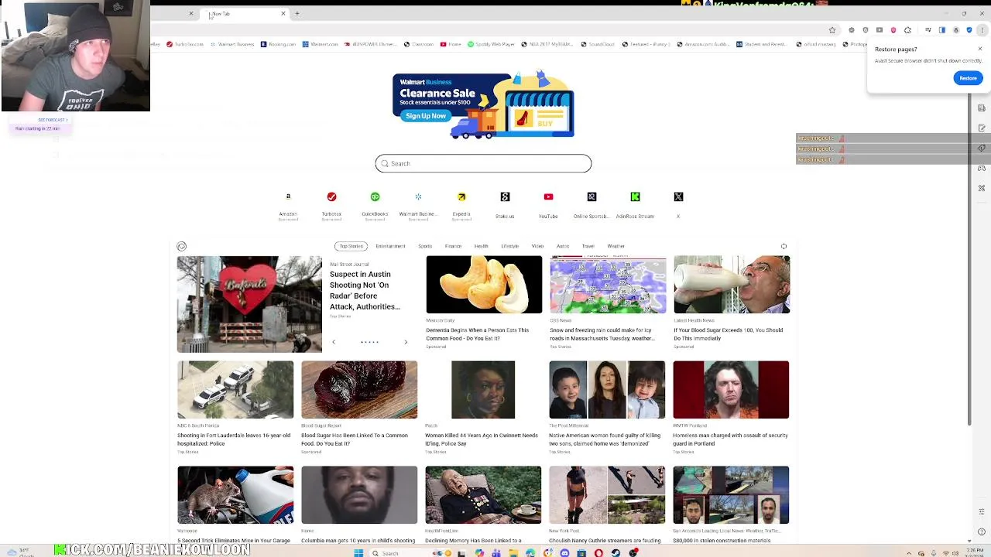Open the browser extensions puzzle icon

(907, 30)
